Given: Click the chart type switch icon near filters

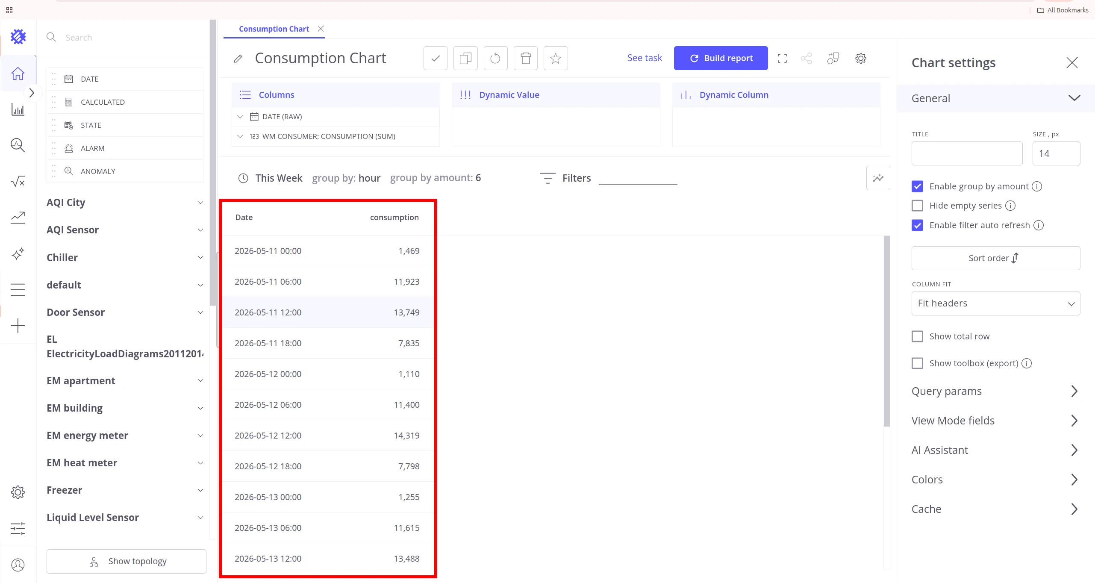Looking at the screenshot, I should point(878,178).
